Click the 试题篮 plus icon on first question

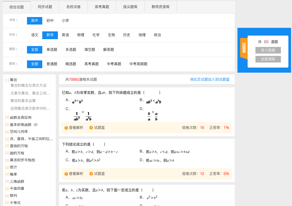click(91, 128)
